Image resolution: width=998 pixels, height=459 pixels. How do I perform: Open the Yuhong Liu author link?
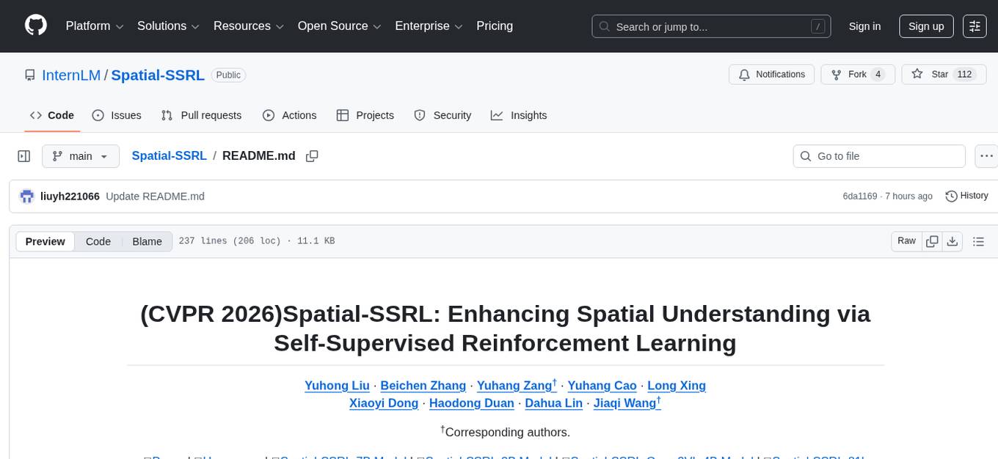point(337,386)
